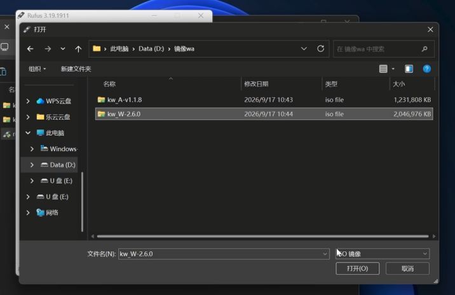The image size is (455, 295).
Task: Open the blue help question icon
Action: 427,69
